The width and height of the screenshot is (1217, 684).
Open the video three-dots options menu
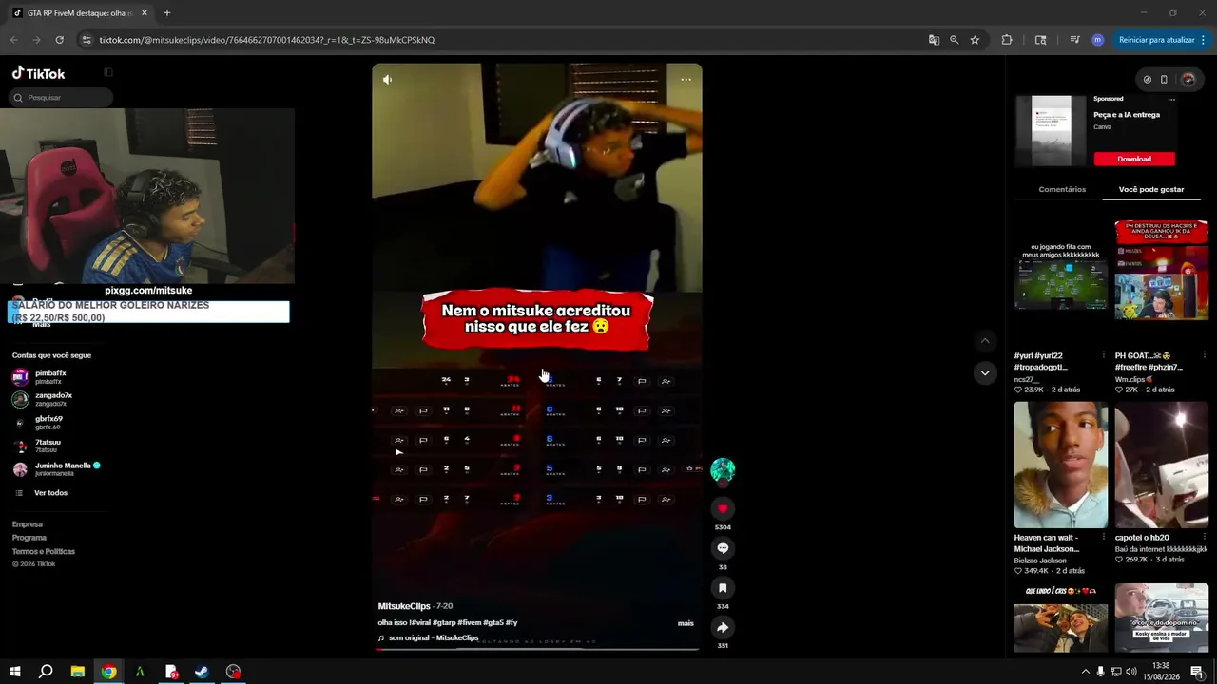pyautogui.click(x=686, y=80)
